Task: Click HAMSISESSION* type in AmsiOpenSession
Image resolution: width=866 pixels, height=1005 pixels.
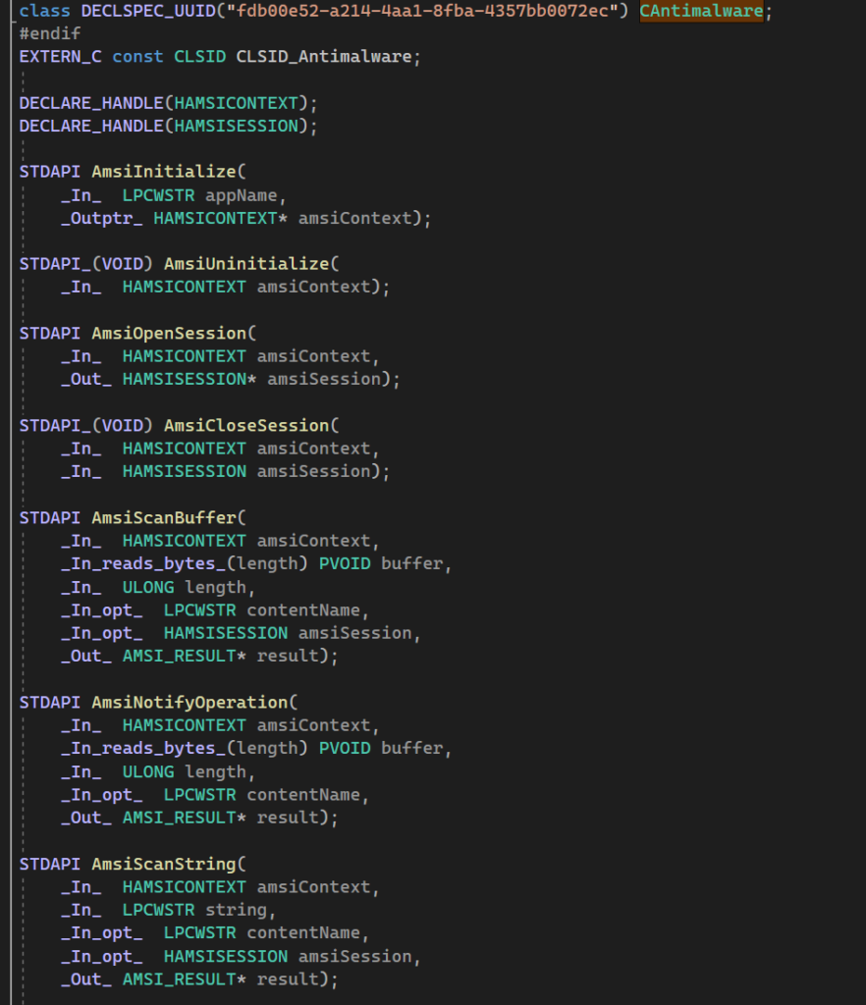Action: 189,380
